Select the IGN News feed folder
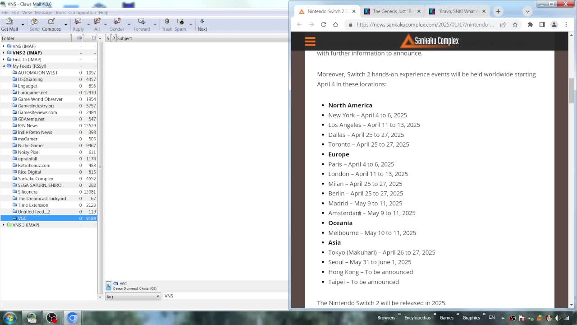This screenshot has width=577, height=325. 48,125
